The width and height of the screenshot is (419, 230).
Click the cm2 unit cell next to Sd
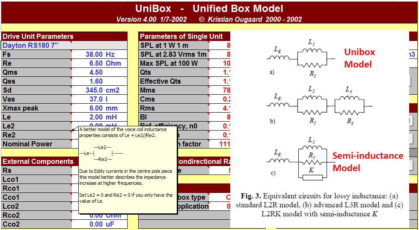tap(112, 90)
